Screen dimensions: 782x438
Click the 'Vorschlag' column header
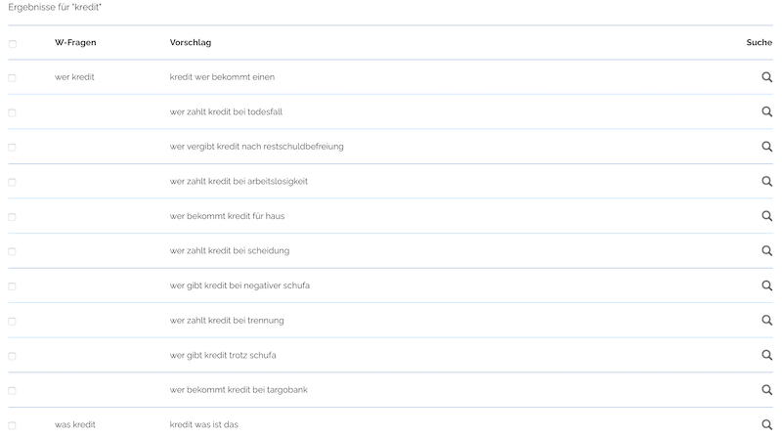coord(191,42)
